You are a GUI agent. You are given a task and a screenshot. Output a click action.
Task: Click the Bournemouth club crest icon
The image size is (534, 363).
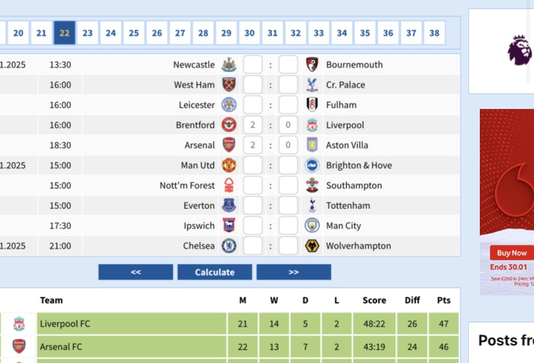(312, 64)
